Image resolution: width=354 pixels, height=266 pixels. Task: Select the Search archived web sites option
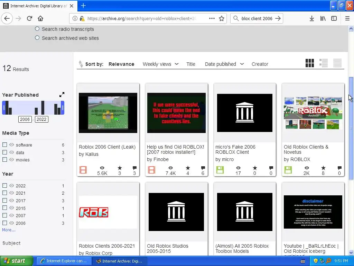pos(37,38)
